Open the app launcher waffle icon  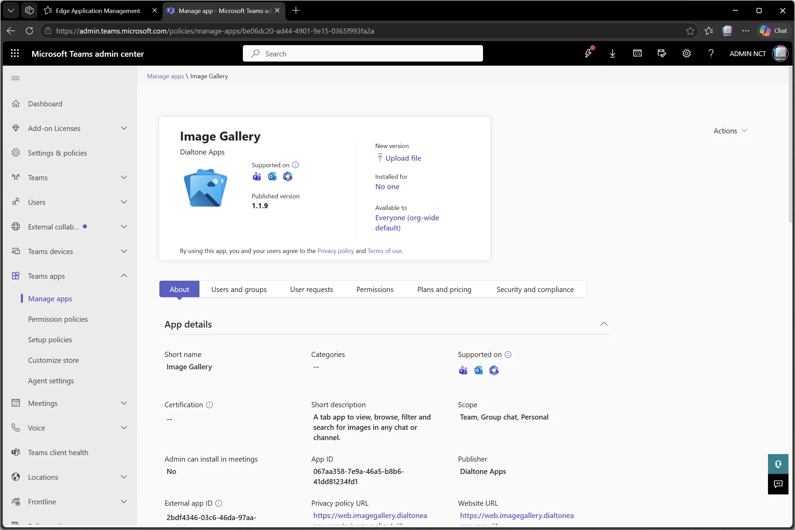click(x=15, y=54)
